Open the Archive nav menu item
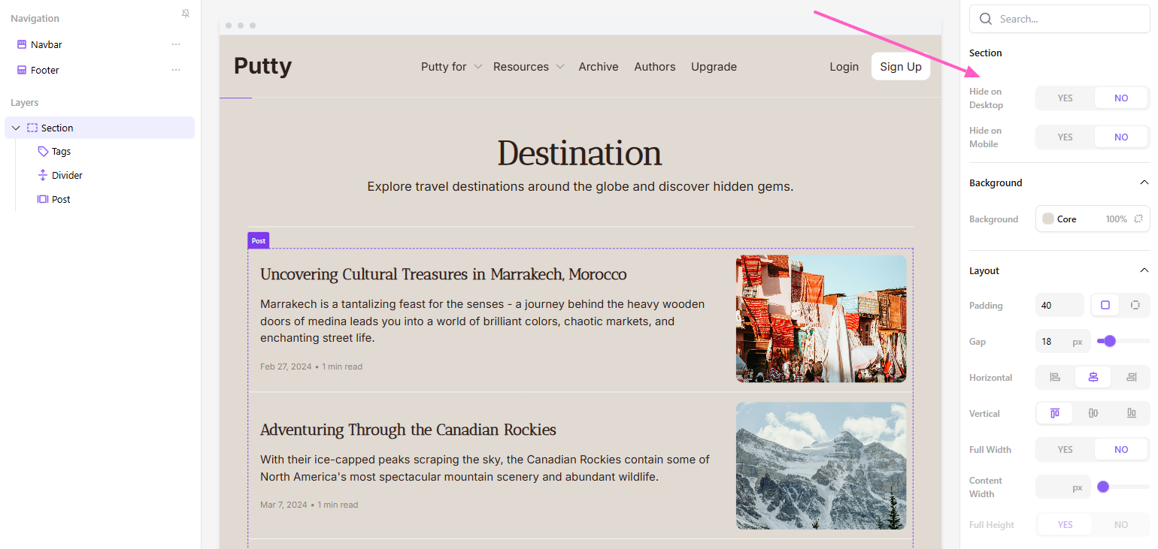 (598, 67)
